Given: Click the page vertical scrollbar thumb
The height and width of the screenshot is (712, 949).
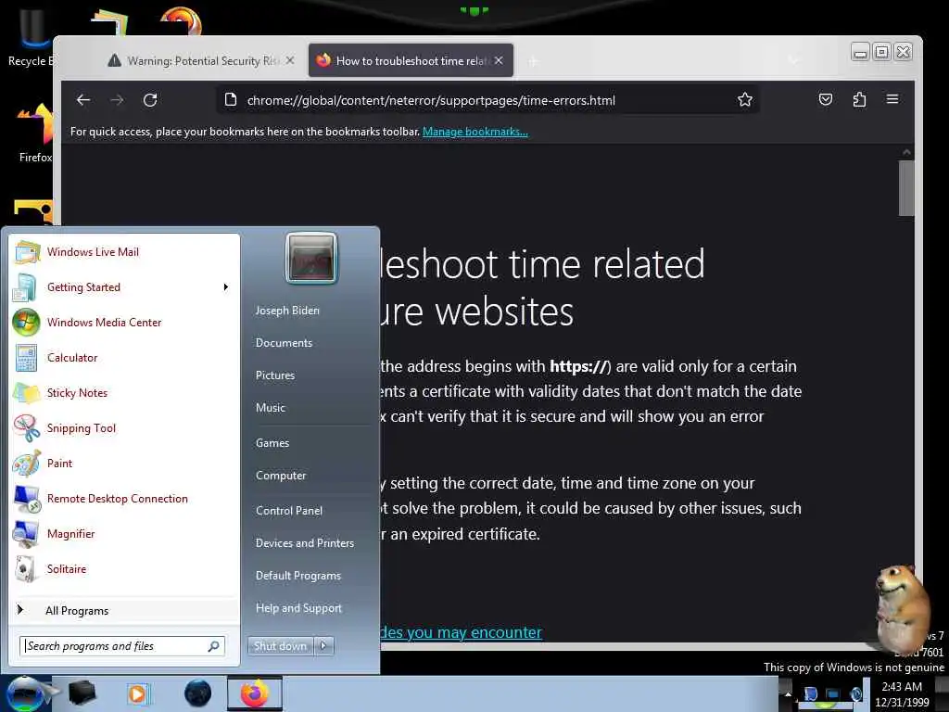Looking at the screenshot, I should point(906,187).
